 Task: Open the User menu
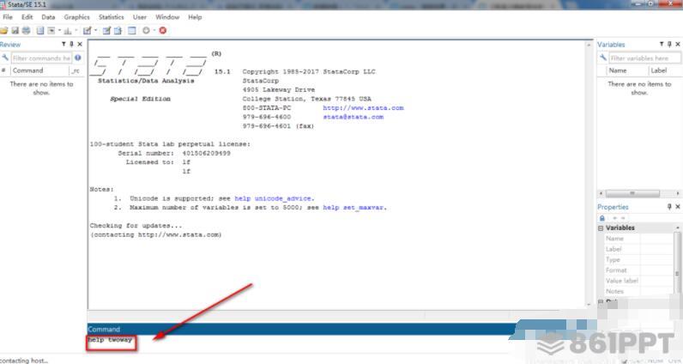(x=140, y=17)
